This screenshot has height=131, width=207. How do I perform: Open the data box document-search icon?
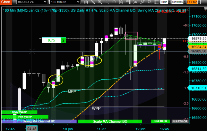click(121, 2)
